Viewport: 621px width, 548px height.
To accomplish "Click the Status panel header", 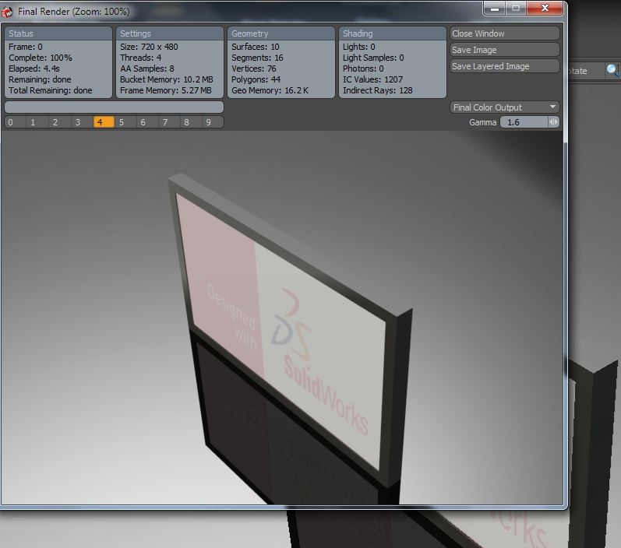I will click(58, 33).
